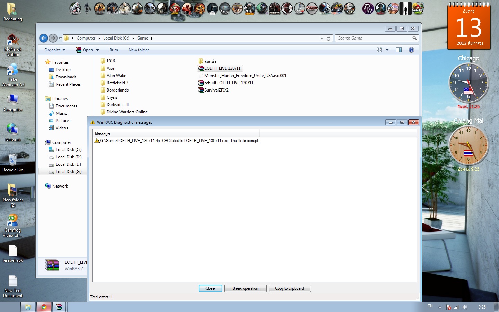This screenshot has height=312, width=499.
Task: Launch Football Manager from the top dock
Action: (x=312, y=8)
